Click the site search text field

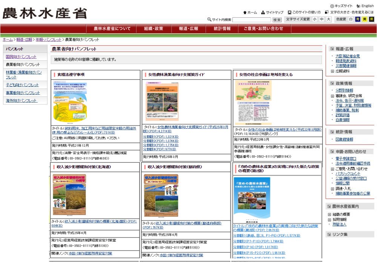[251, 20]
